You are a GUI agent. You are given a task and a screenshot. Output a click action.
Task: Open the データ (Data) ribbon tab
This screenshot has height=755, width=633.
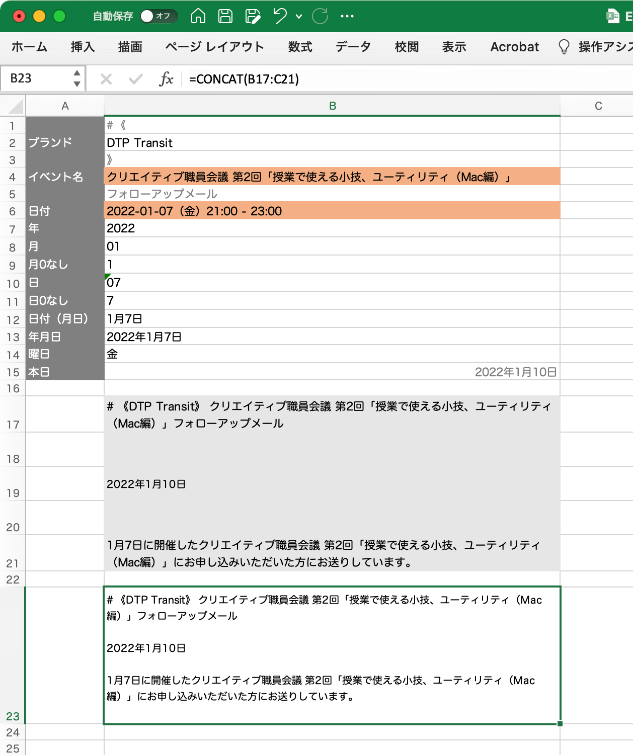[353, 47]
